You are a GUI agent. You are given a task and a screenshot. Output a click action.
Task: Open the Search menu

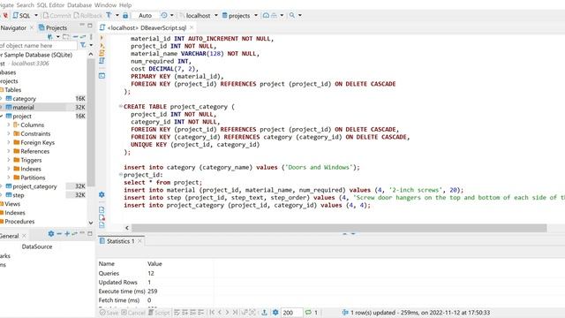pyautogui.click(x=26, y=5)
